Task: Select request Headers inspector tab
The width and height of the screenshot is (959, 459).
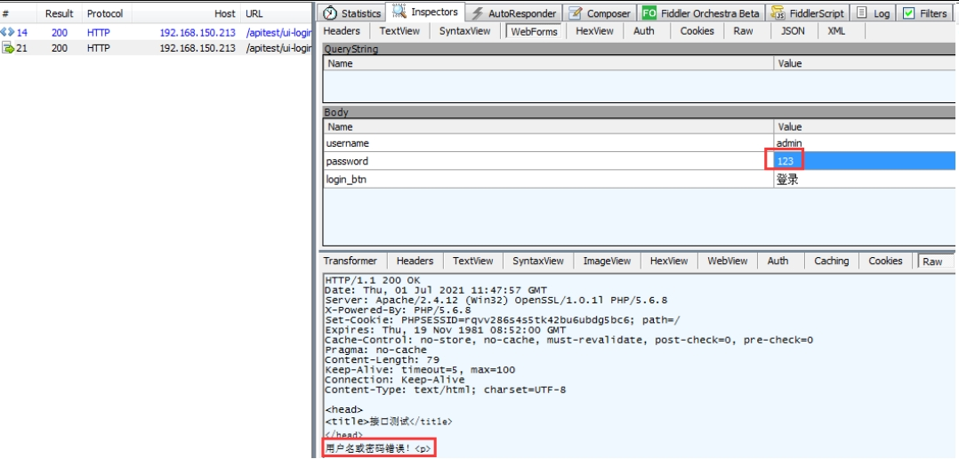Action: pos(342,30)
